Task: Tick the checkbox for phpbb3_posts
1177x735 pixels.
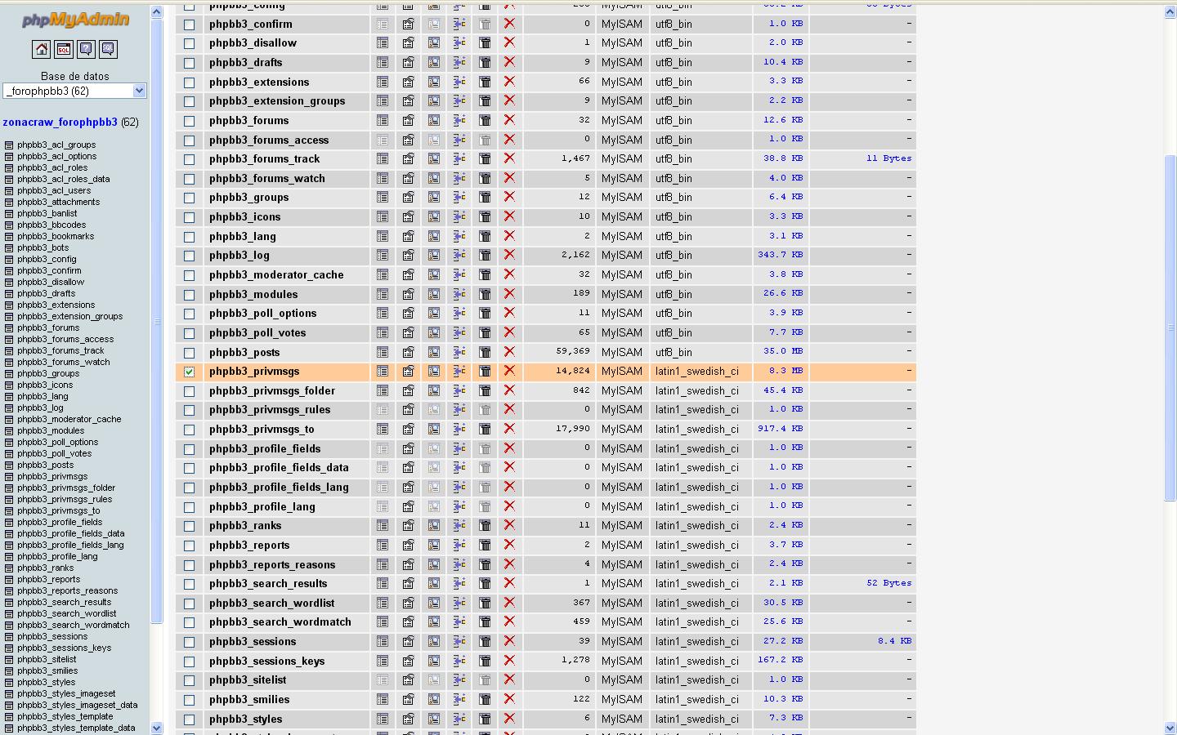Action: [189, 353]
